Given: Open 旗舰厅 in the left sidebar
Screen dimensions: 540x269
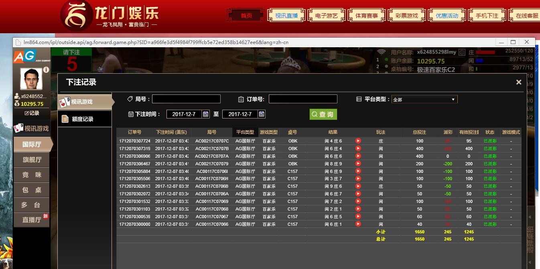Looking at the screenshot, I should (x=32, y=160).
